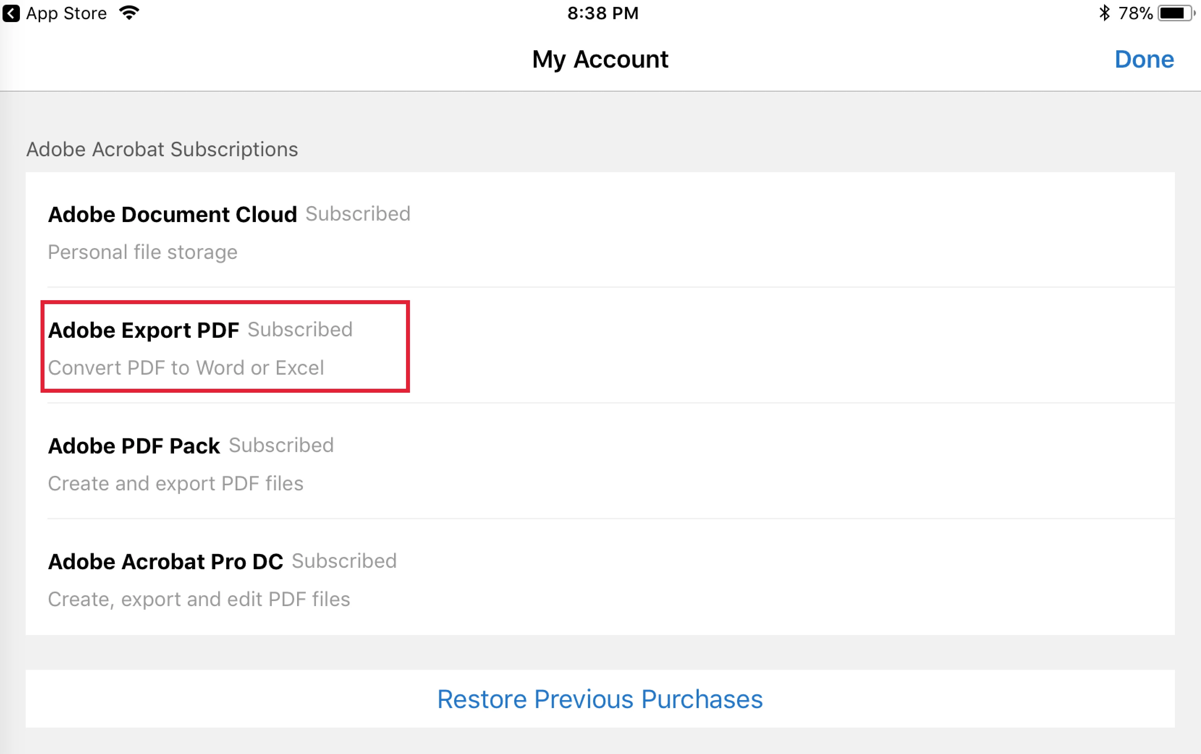Select Adobe Document Cloud subscription row
This screenshot has height=754, width=1201.
600,230
